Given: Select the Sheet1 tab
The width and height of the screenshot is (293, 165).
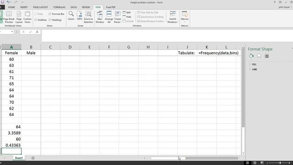Looking at the screenshot, I should point(19,158).
